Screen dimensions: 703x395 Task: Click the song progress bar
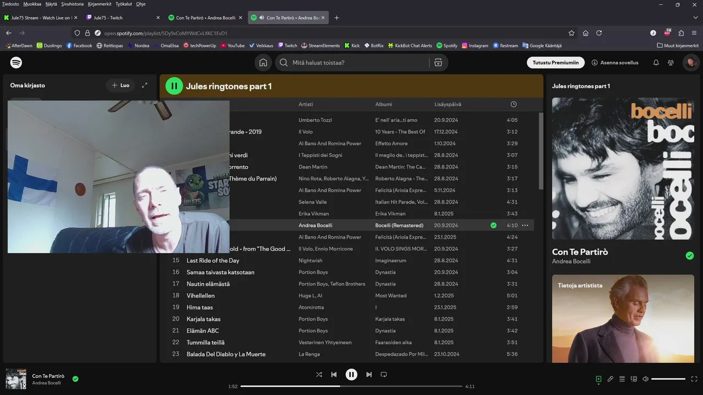(351, 386)
